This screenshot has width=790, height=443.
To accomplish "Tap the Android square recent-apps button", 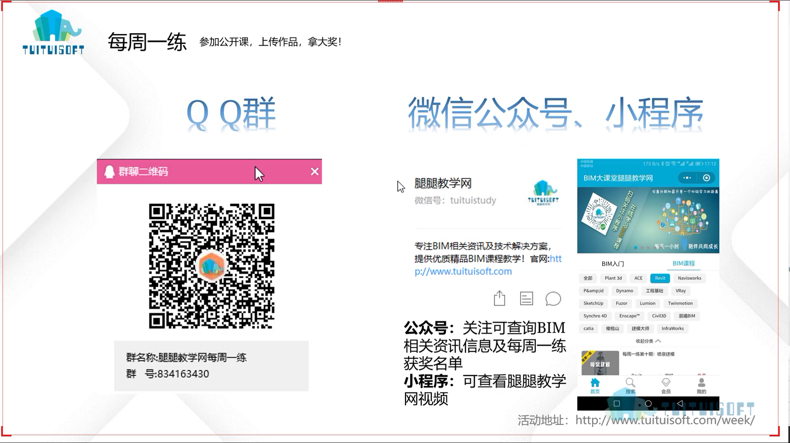I will pos(617,404).
